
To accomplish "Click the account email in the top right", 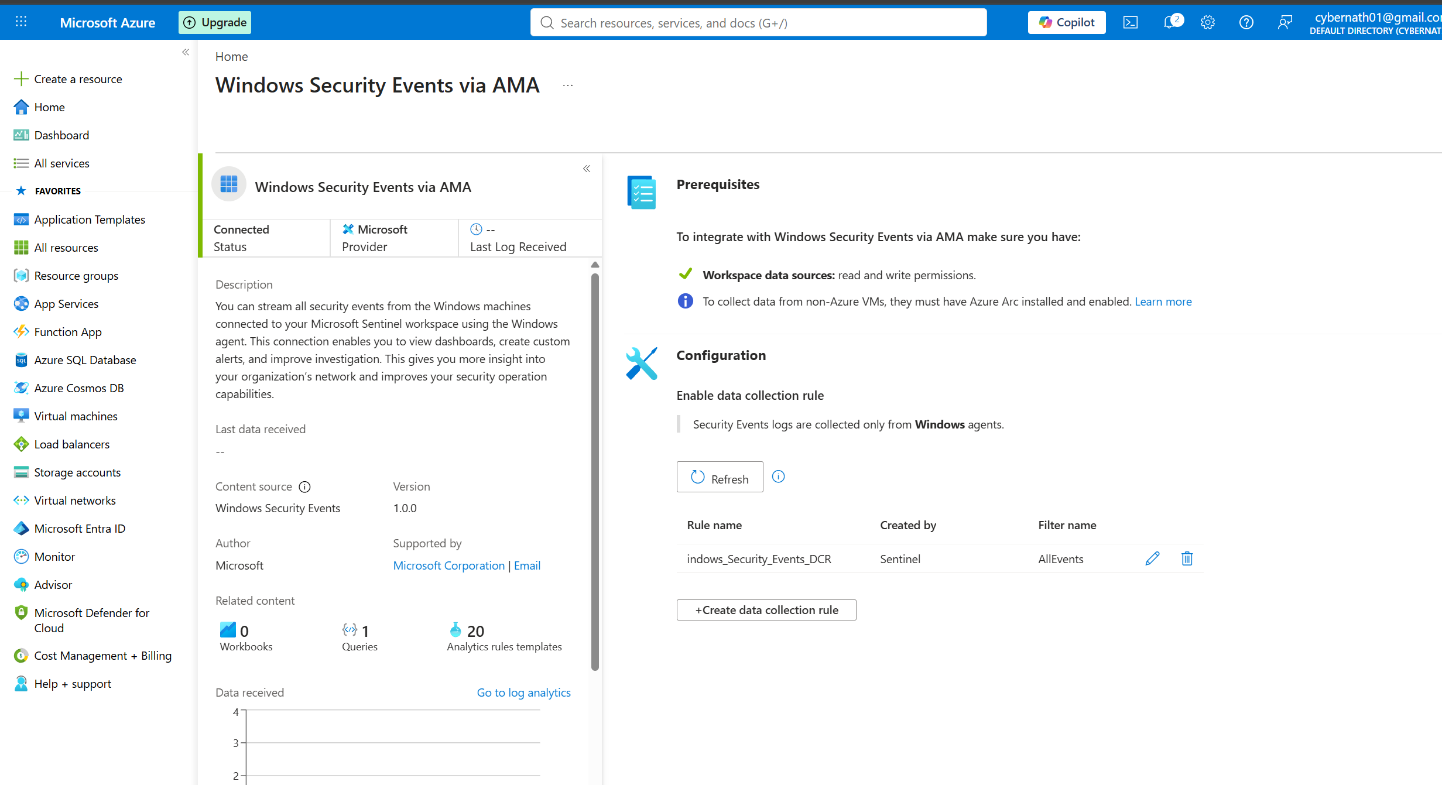I will point(1378,16).
